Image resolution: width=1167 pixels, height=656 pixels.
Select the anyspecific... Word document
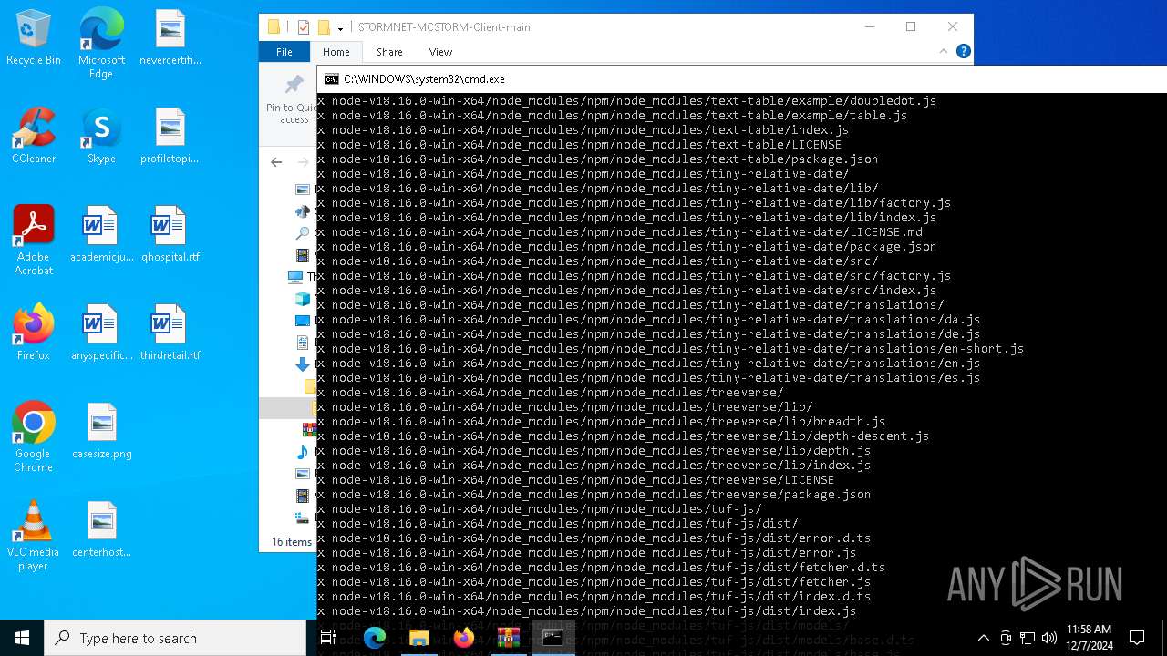[101, 333]
